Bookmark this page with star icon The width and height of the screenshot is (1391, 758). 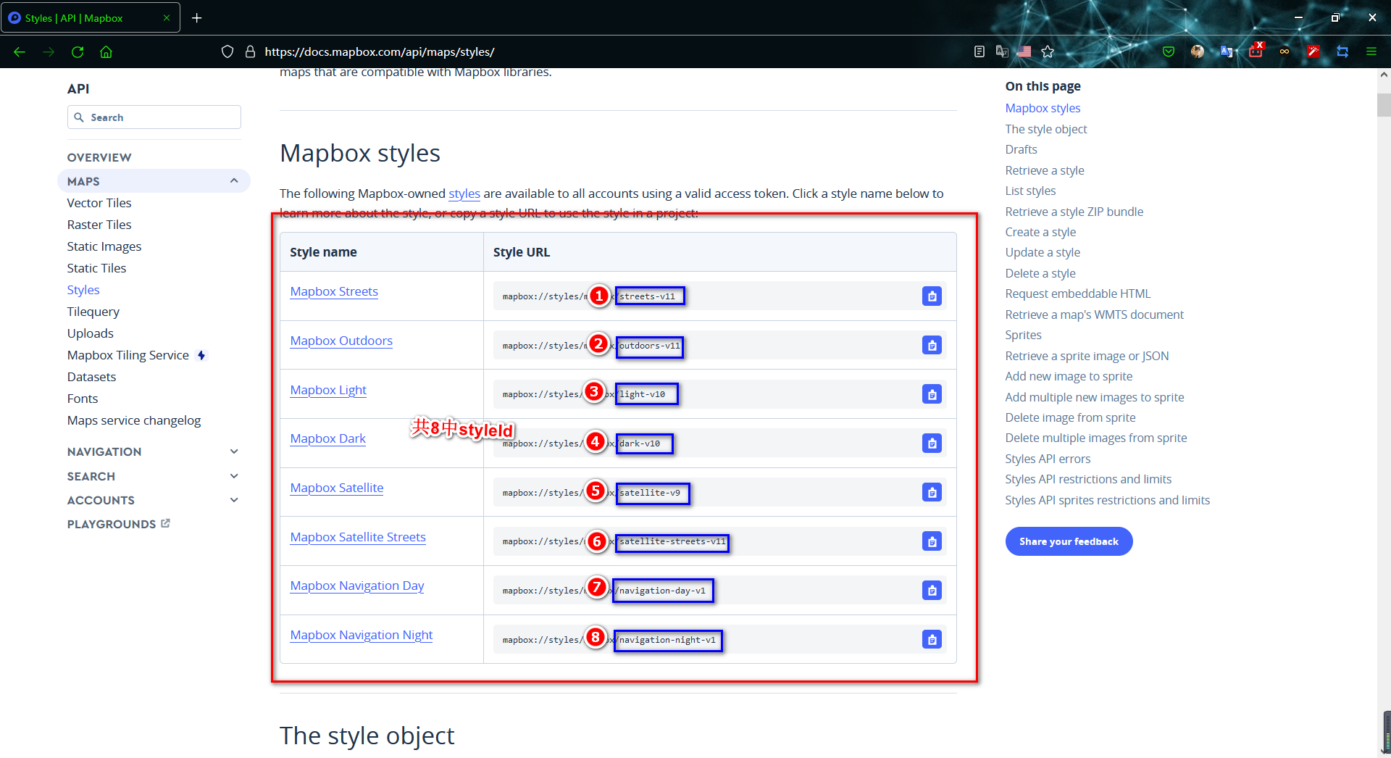coord(1048,51)
